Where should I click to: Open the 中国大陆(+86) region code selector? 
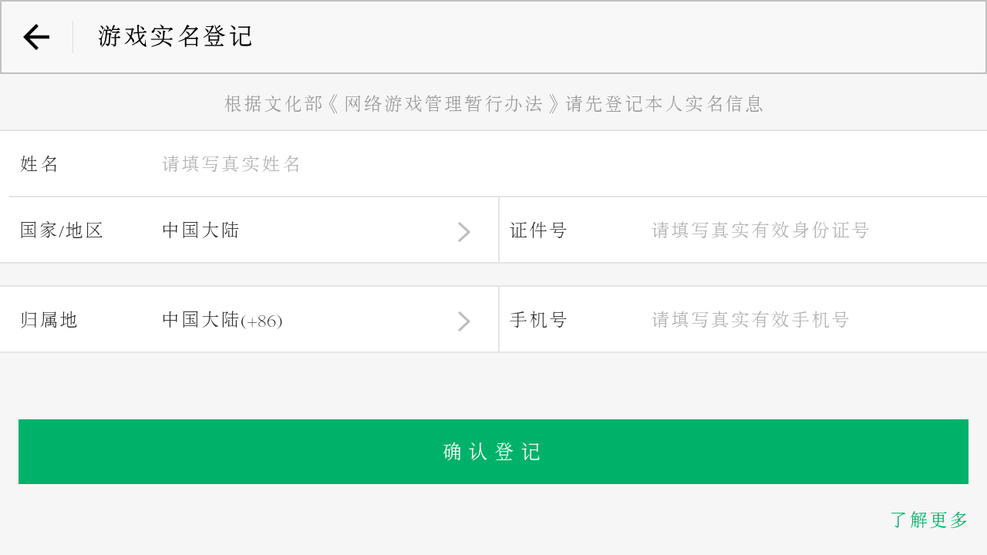pos(222,320)
